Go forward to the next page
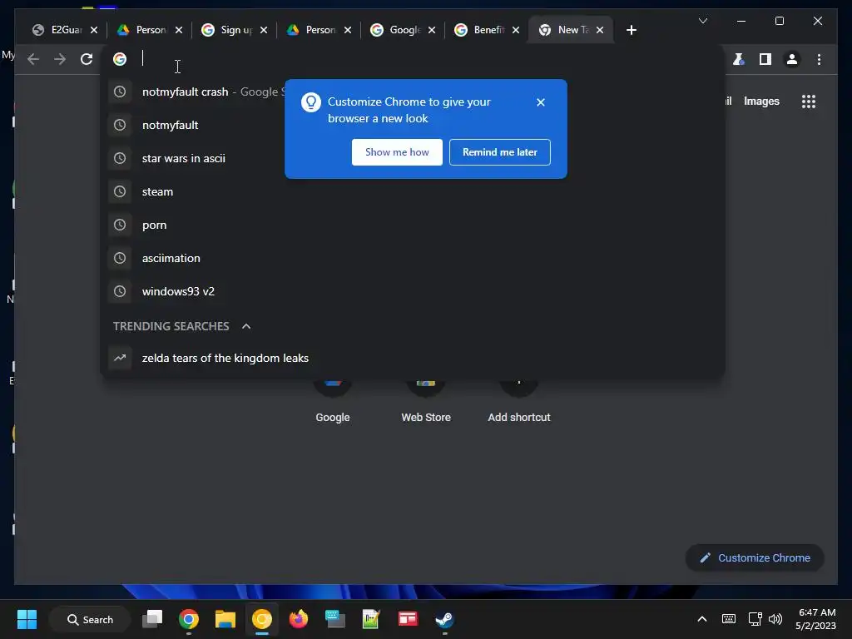Screen dimensions: 852x639 pos(60,59)
